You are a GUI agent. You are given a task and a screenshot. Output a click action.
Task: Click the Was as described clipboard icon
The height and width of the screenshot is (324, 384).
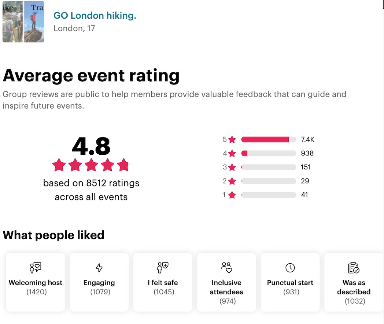click(x=354, y=268)
